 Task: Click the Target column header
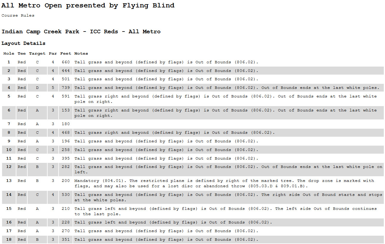37,53
